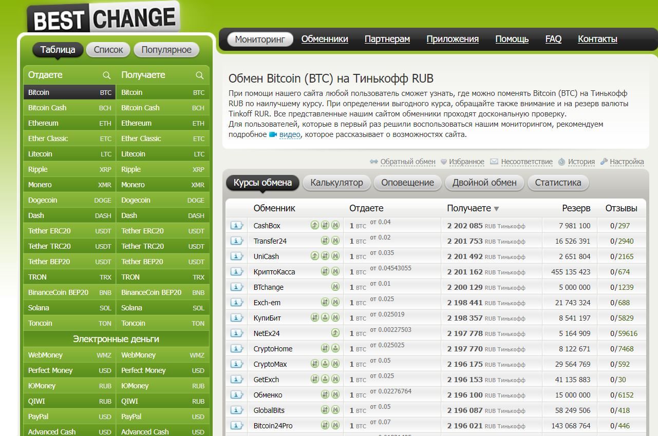Open the Курсы обмена tab
The height and width of the screenshot is (436, 658).
[x=262, y=183]
